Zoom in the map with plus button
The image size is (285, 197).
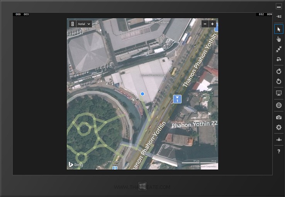pos(212,24)
